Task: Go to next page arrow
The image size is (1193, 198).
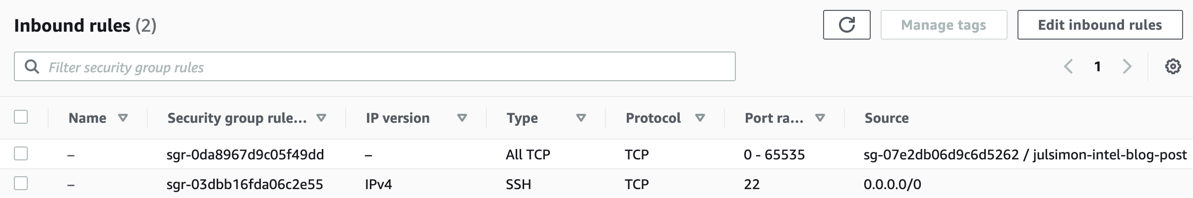Action: (1127, 66)
